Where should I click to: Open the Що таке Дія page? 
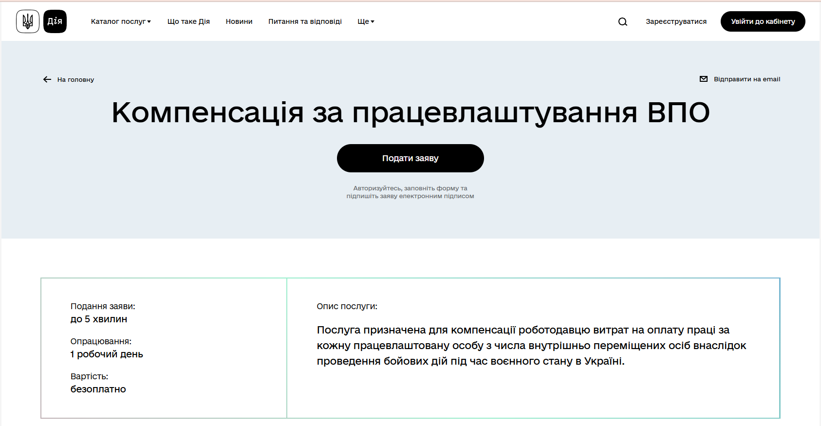click(188, 21)
